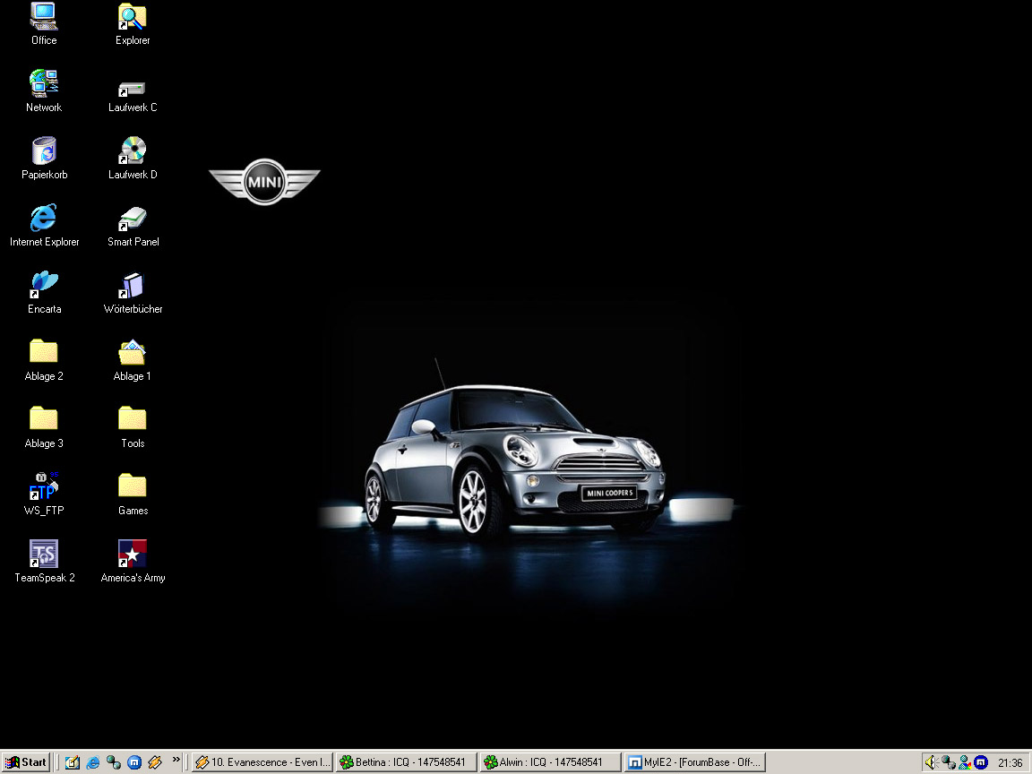Screen dimensions: 1032x774
Task: Open the Tools folder on desktop
Action: 133,427
